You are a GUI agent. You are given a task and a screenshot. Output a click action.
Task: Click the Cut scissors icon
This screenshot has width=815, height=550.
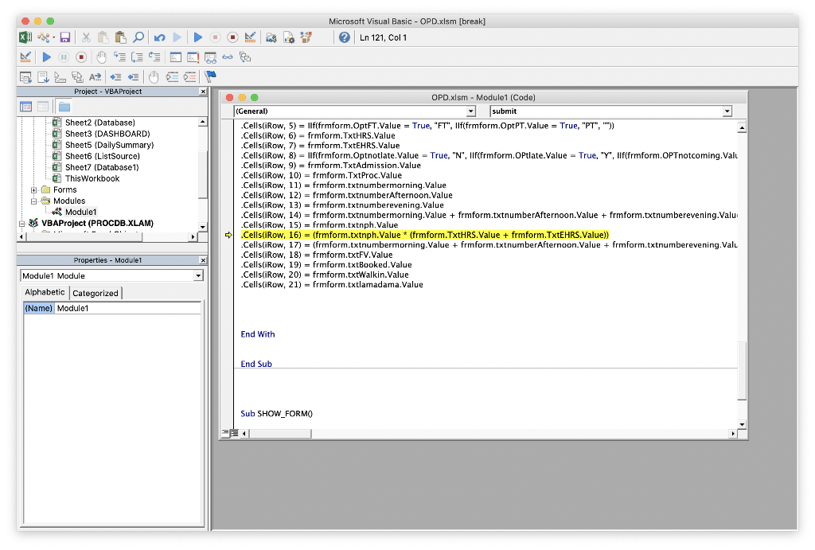[x=86, y=37]
